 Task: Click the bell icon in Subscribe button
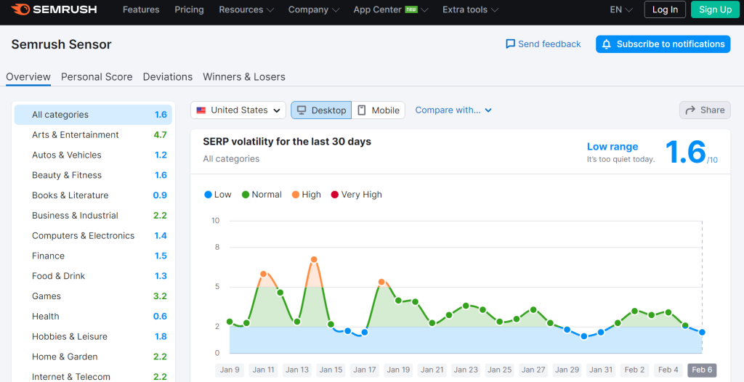(606, 44)
